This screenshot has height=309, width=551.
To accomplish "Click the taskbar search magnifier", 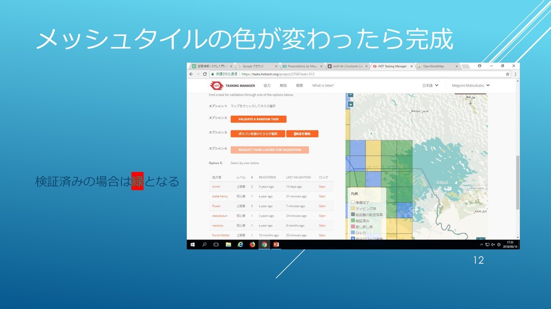I will (204, 245).
